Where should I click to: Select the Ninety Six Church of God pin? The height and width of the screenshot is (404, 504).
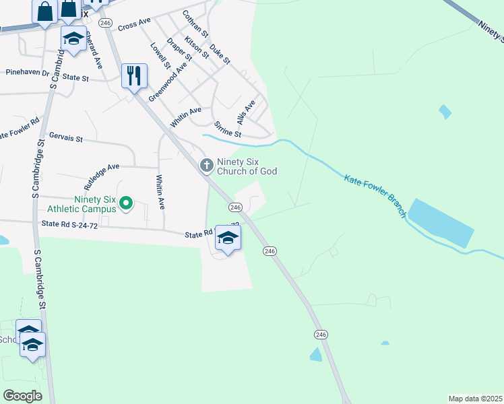click(x=207, y=166)
